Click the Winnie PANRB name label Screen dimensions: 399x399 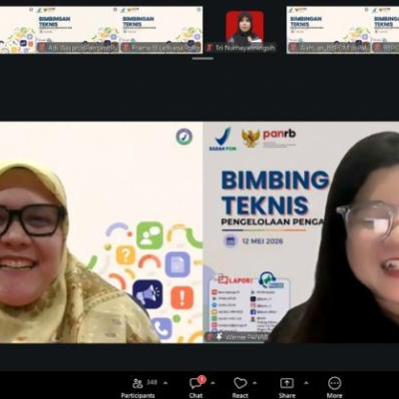click(246, 337)
